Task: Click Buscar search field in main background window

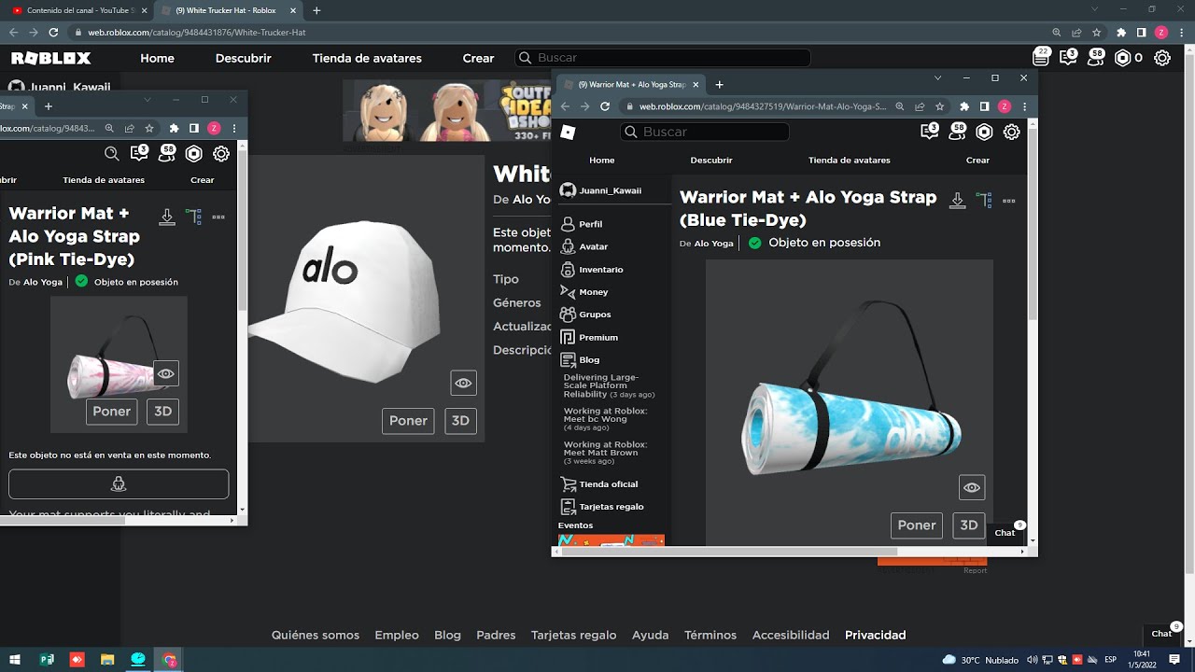Action: tap(663, 58)
